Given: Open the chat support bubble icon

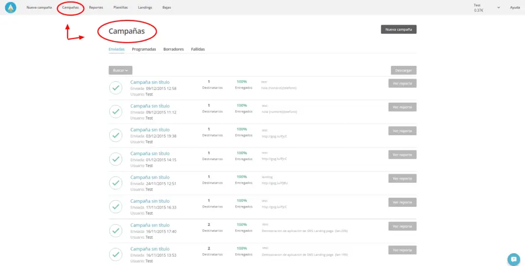Looking at the screenshot, I should tap(513, 259).
